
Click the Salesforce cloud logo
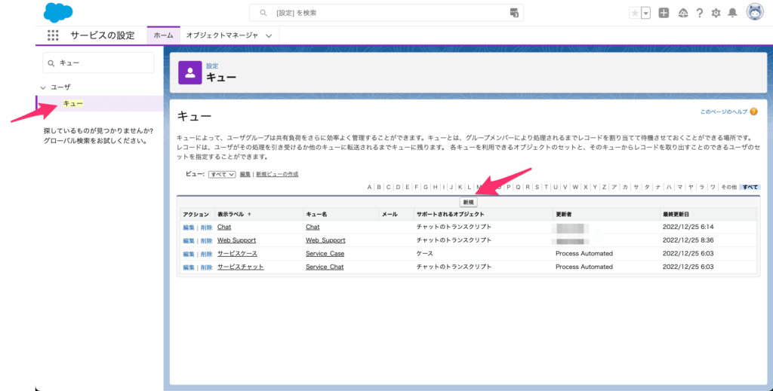point(57,12)
